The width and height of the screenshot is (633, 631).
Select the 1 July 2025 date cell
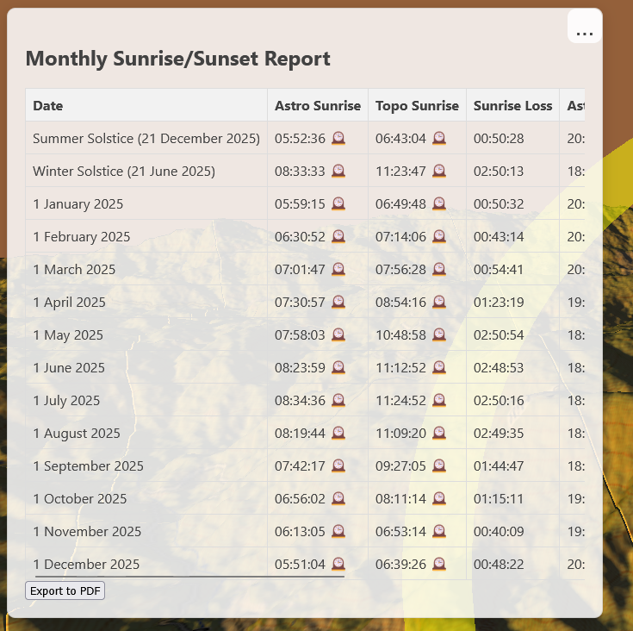(x=146, y=400)
